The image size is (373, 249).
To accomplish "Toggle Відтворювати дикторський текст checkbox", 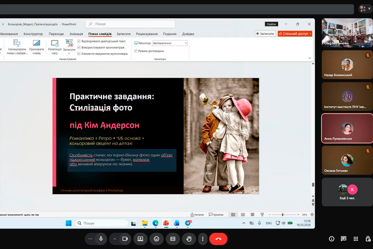I will tap(79, 41).
